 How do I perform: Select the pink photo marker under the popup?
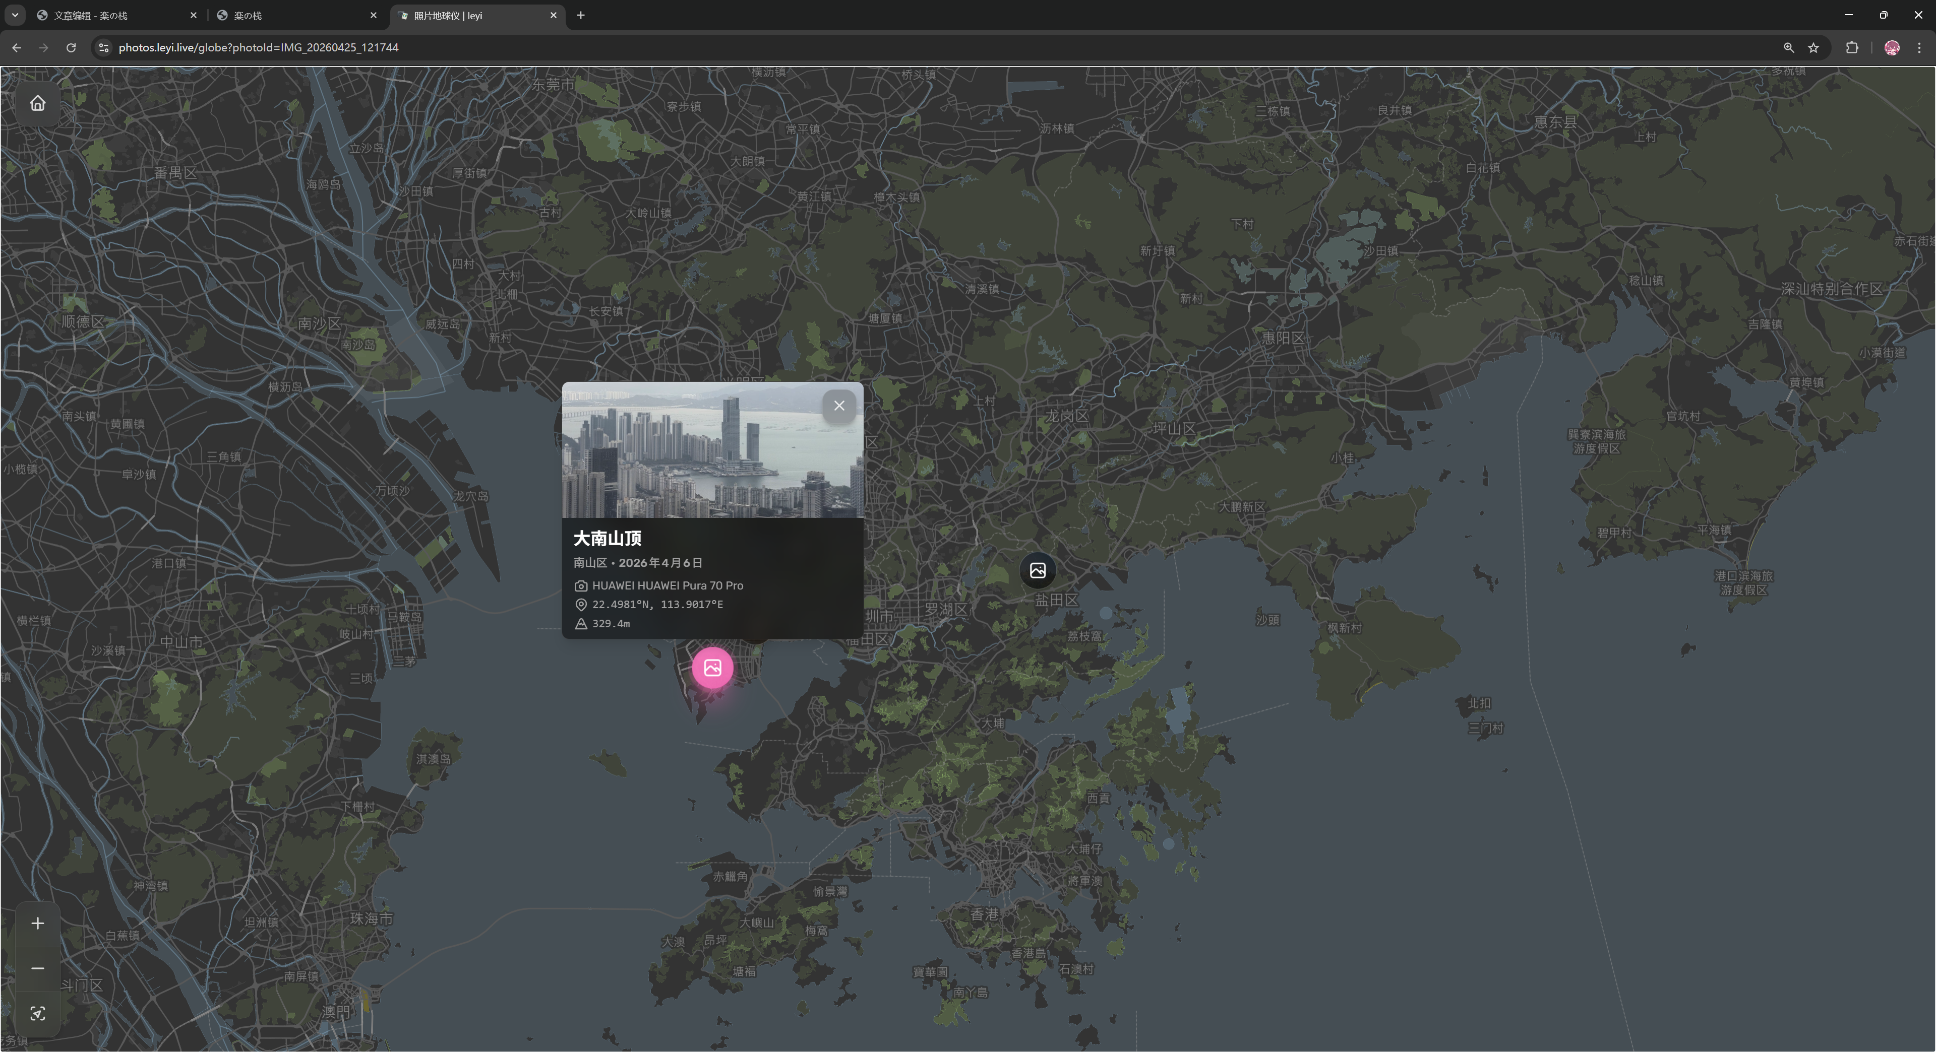pos(712,668)
